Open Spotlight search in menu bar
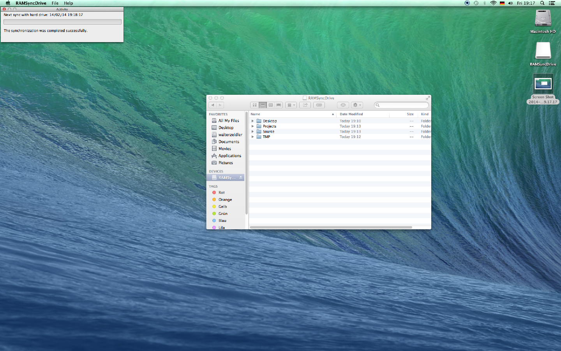Image resolution: width=561 pixels, height=351 pixels. click(x=542, y=3)
